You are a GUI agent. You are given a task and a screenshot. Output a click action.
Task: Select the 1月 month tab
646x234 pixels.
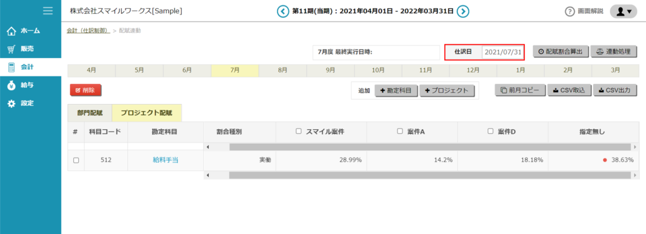tap(520, 71)
